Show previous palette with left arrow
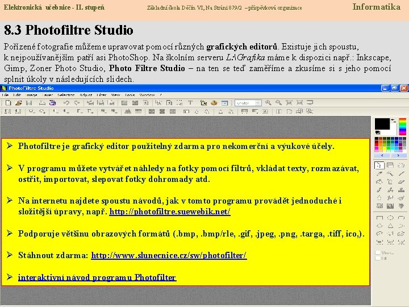The width and height of the screenshot is (409, 307). click(x=382, y=155)
